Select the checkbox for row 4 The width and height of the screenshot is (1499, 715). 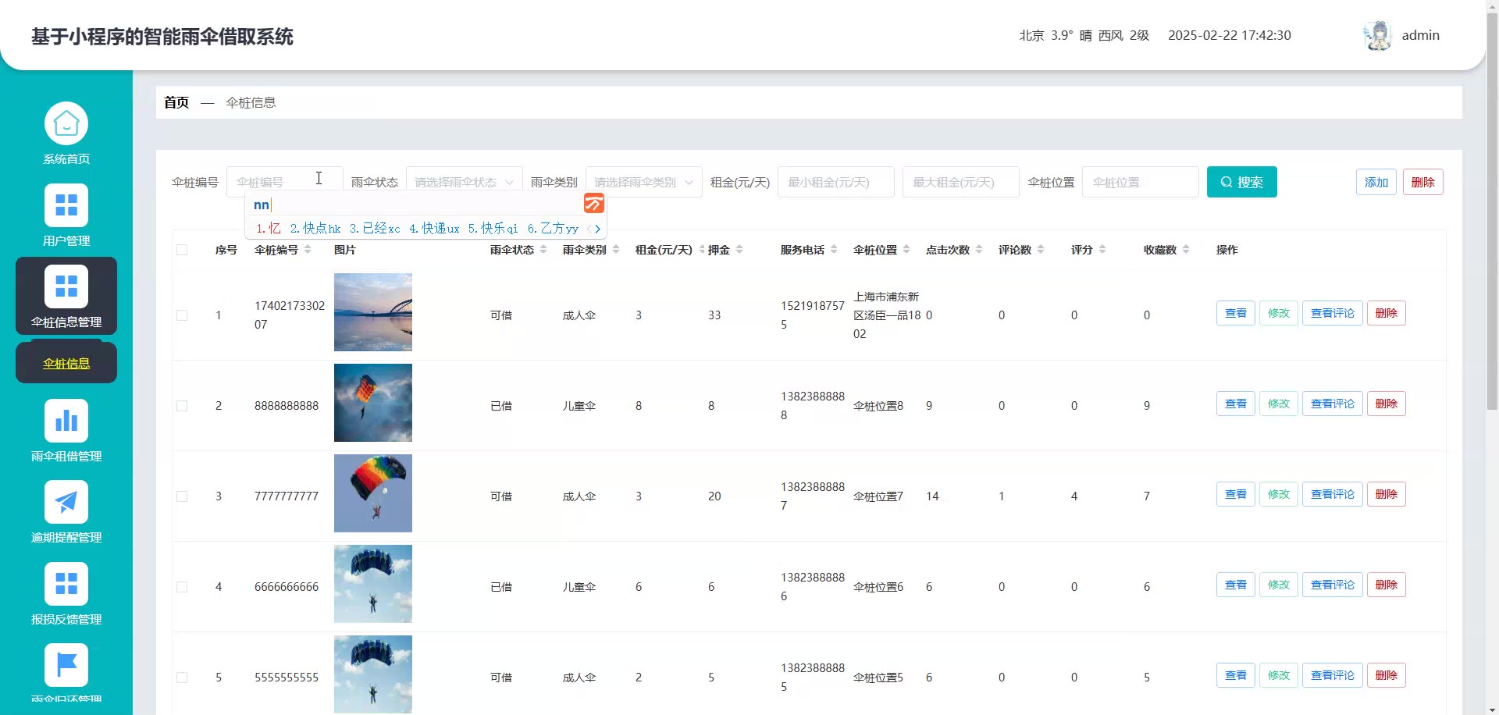[182, 587]
